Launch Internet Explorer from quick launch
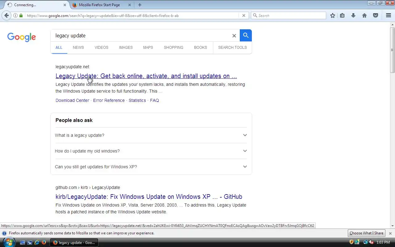 pyautogui.click(x=37, y=243)
